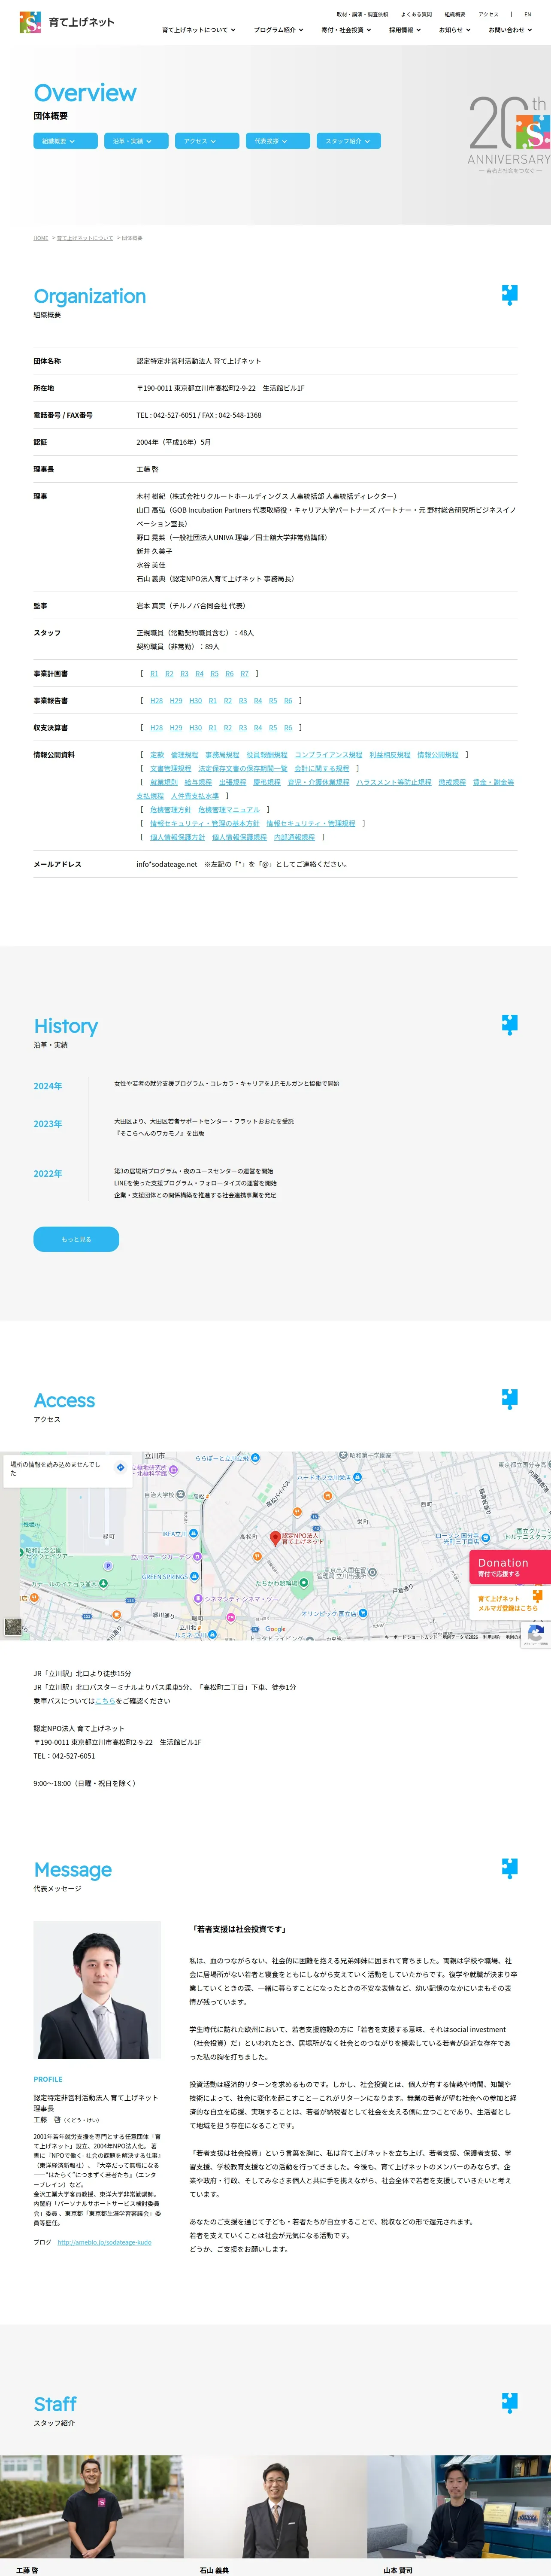The width and height of the screenshot is (551, 2576).
Task: Click the 育て上げネット site logo
Action: pos(66,22)
